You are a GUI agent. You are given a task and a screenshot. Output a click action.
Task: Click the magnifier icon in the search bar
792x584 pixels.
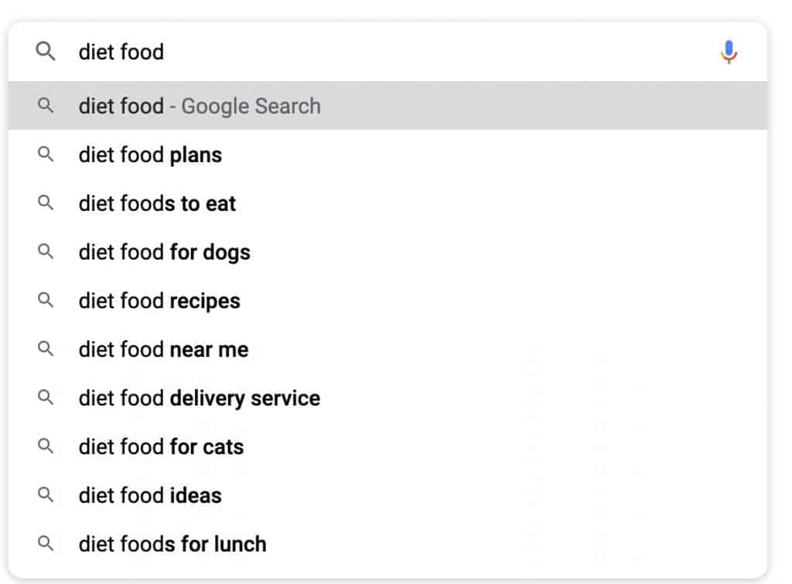(x=46, y=53)
